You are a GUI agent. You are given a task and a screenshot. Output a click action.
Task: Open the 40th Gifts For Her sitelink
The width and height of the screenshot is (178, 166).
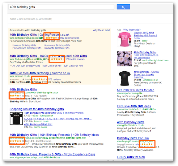point(52,66)
